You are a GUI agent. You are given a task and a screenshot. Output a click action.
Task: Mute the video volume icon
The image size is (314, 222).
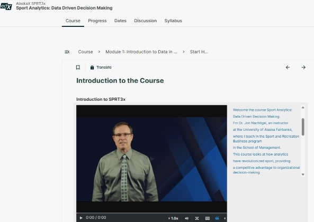pyautogui.click(x=186, y=218)
